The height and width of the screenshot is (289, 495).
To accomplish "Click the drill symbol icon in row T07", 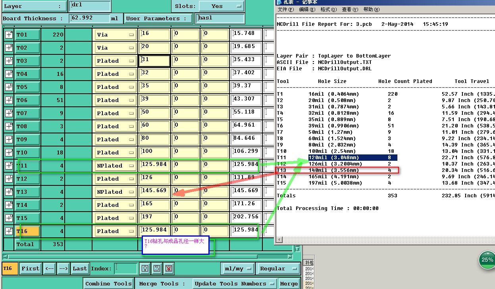I will 9,114.
